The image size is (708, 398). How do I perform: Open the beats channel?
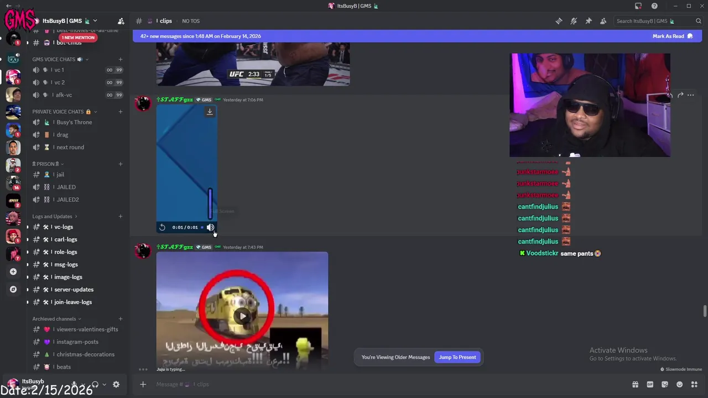(76, 367)
